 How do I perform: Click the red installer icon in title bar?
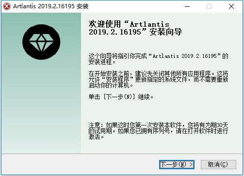(x=7, y=6)
